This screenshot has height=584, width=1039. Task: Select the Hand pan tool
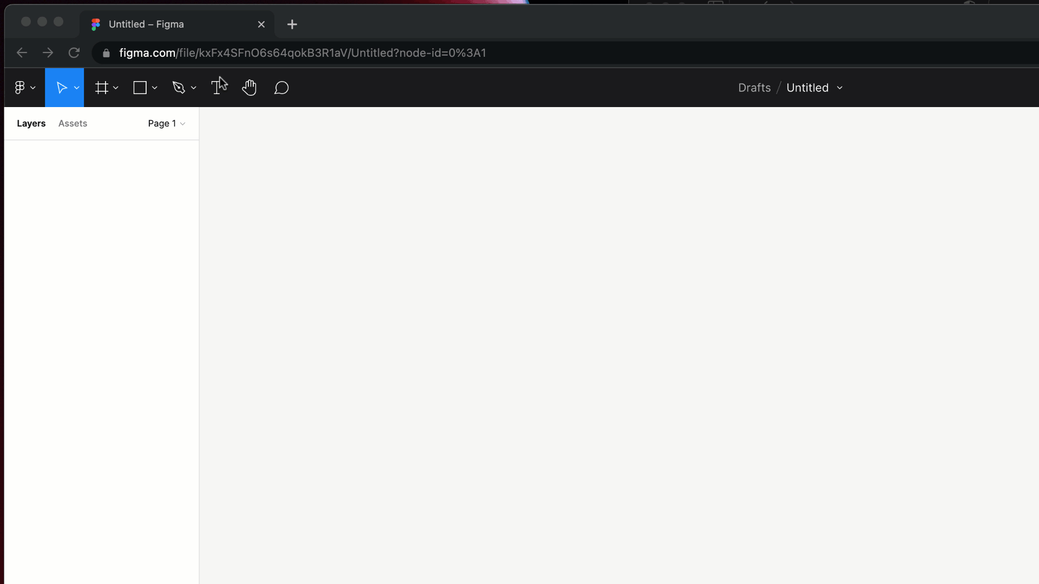(x=249, y=87)
